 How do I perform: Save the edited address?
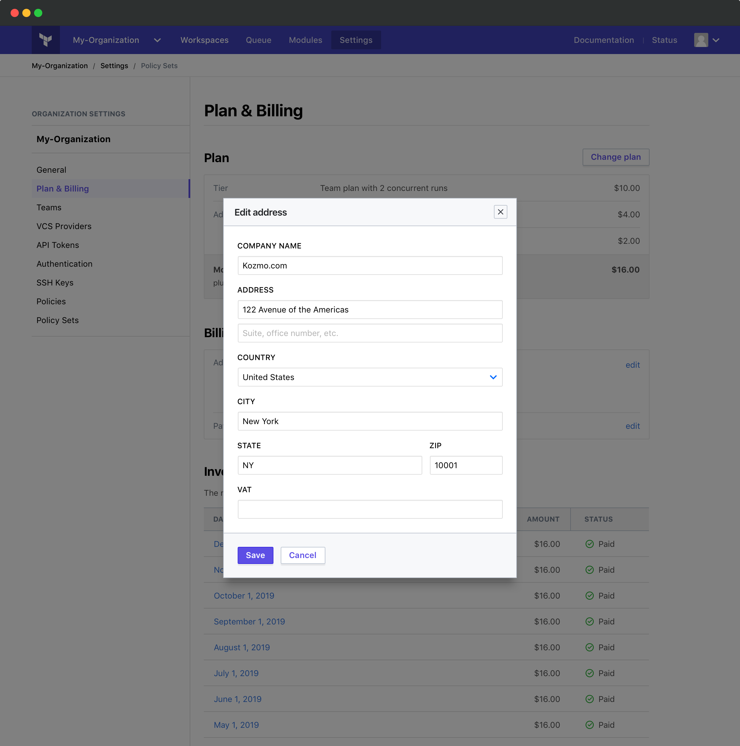[x=255, y=555]
